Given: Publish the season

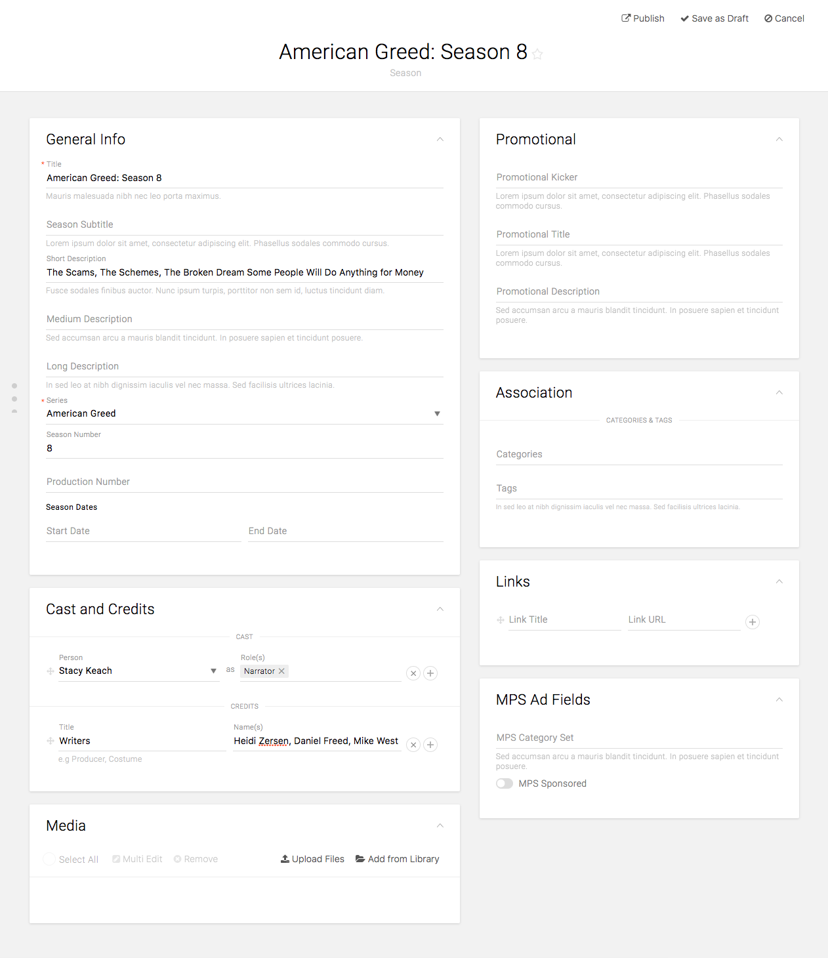Looking at the screenshot, I should (x=643, y=18).
